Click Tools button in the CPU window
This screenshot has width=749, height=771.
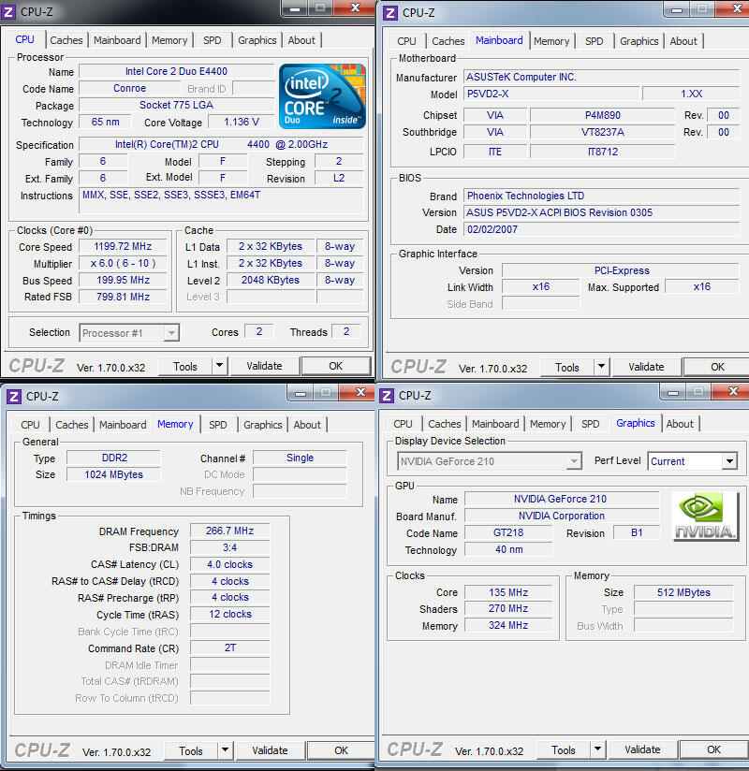click(185, 367)
